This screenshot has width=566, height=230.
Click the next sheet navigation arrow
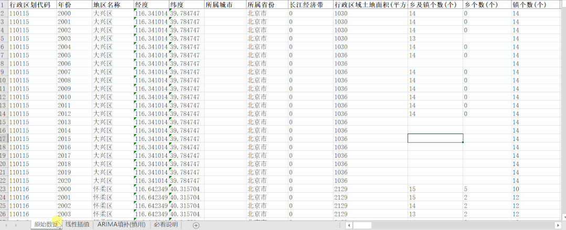click(16, 225)
